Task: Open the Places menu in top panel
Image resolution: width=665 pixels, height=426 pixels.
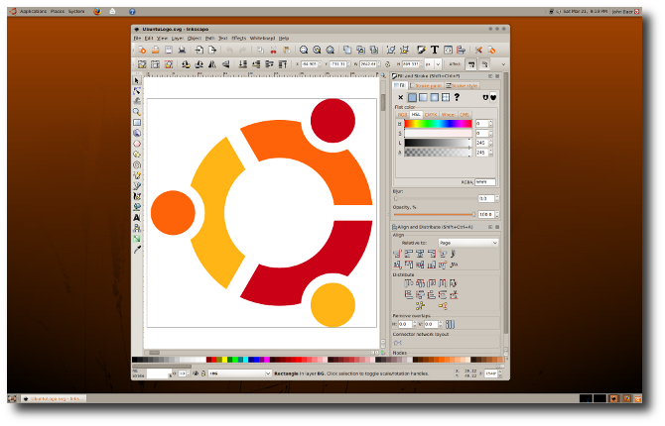Action: click(58, 12)
